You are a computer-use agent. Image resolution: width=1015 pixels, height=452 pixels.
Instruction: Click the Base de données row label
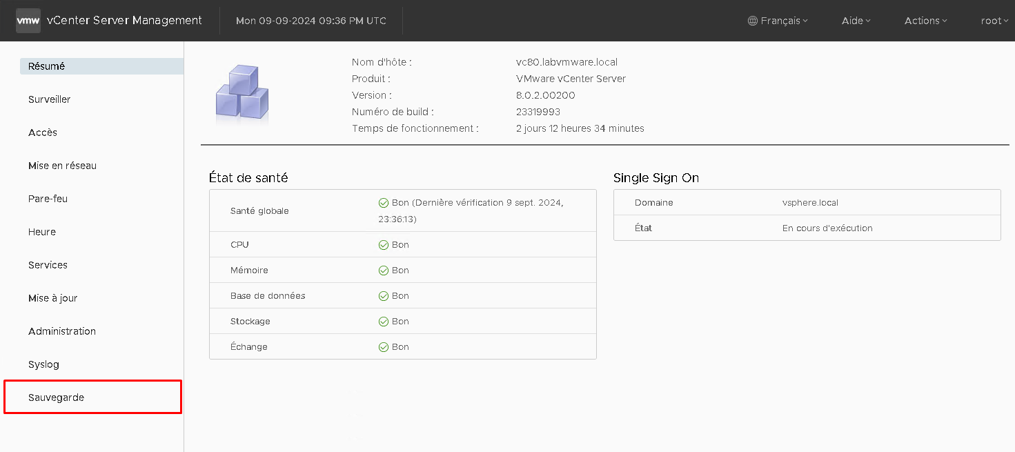click(x=268, y=296)
